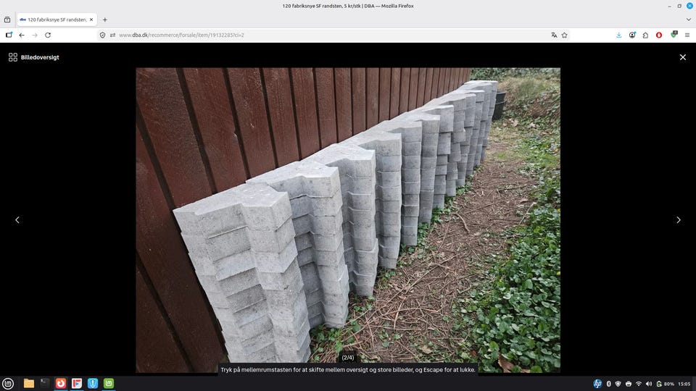Screen dimensions: 696x391
Task: Open the Firefox downloads panel
Action: (618, 35)
